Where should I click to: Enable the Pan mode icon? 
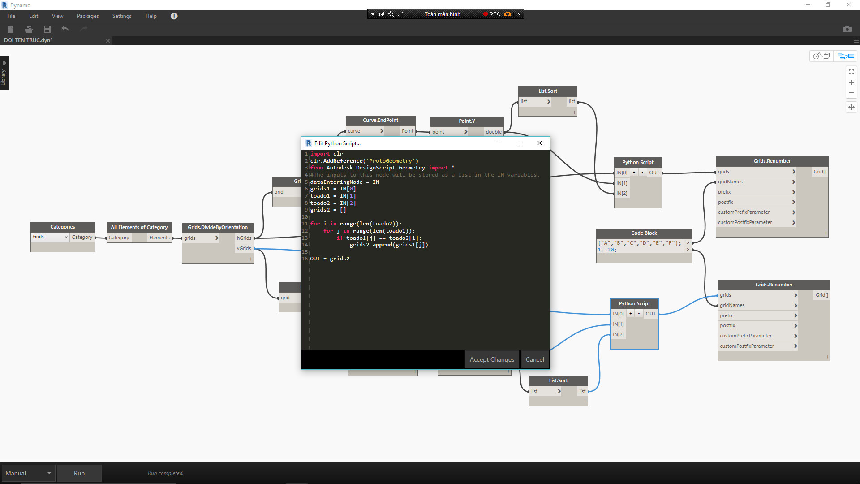point(851,107)
